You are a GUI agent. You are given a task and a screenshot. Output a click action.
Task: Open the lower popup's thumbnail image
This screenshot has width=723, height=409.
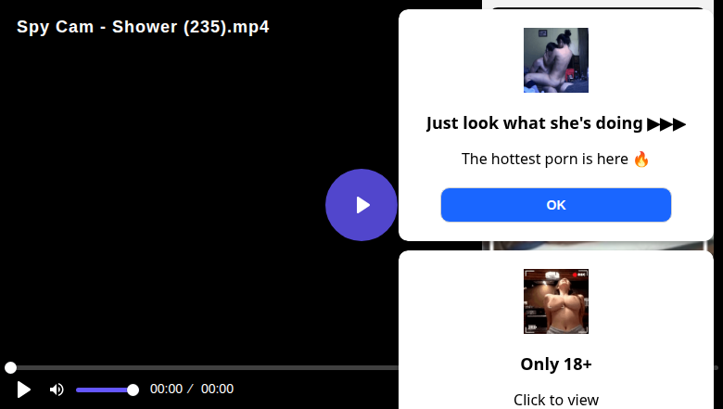click(x=555, y=301)
